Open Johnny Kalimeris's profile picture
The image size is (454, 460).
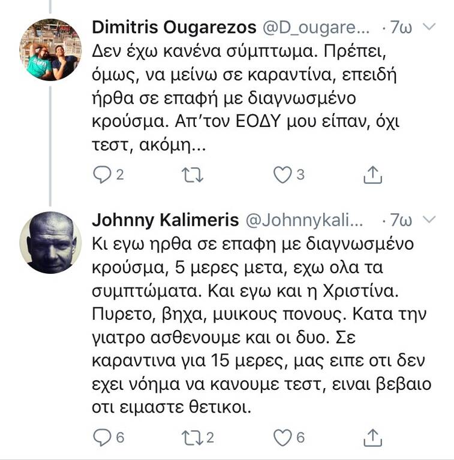click(50, 243)
